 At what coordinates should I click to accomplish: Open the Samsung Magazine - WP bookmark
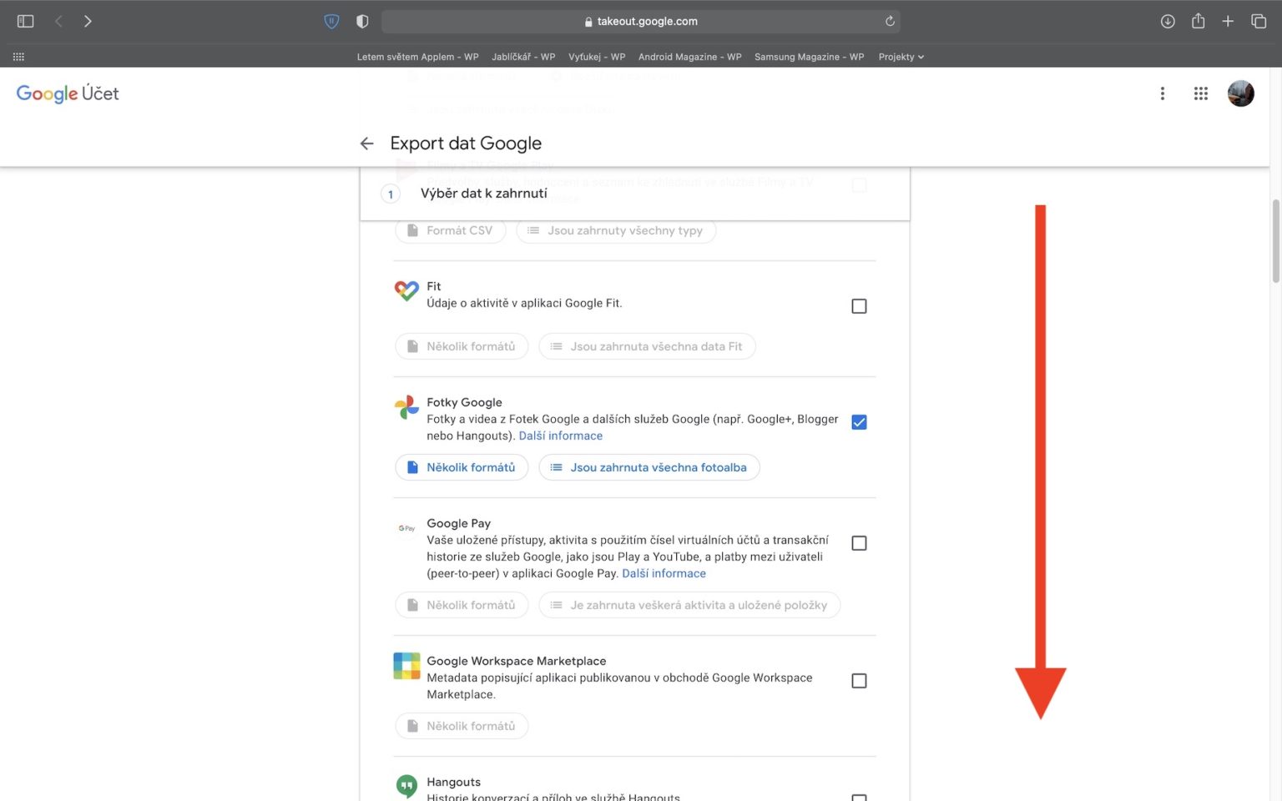[x=809, y=56]
